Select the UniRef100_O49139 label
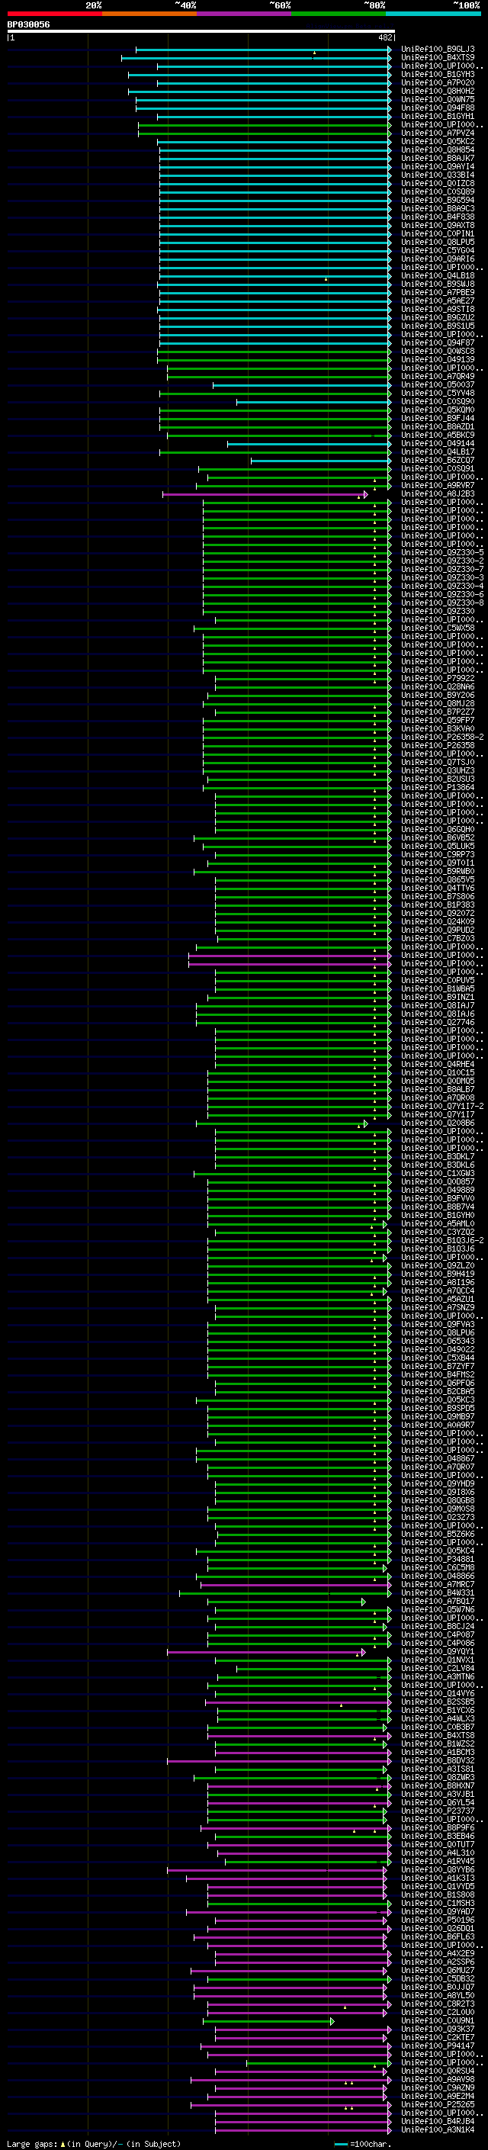 coord(437,360)
